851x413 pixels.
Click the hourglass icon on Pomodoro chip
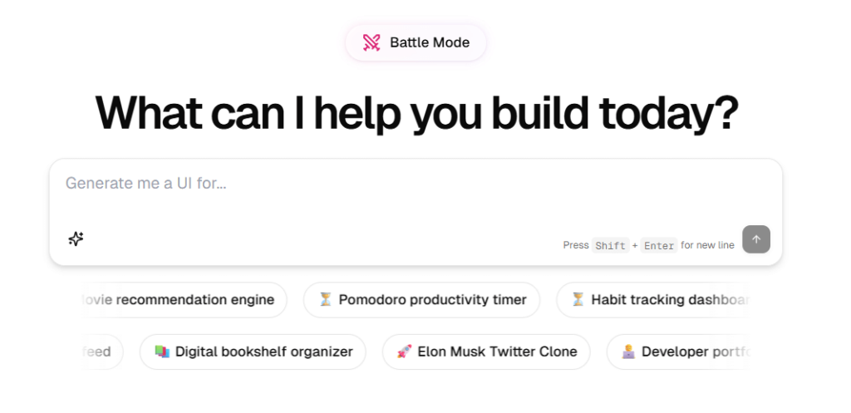[325, 300]
